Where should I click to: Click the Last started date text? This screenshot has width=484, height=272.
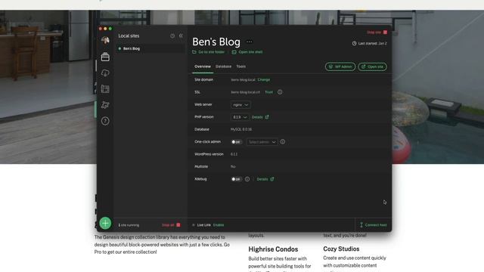point(370,44)
